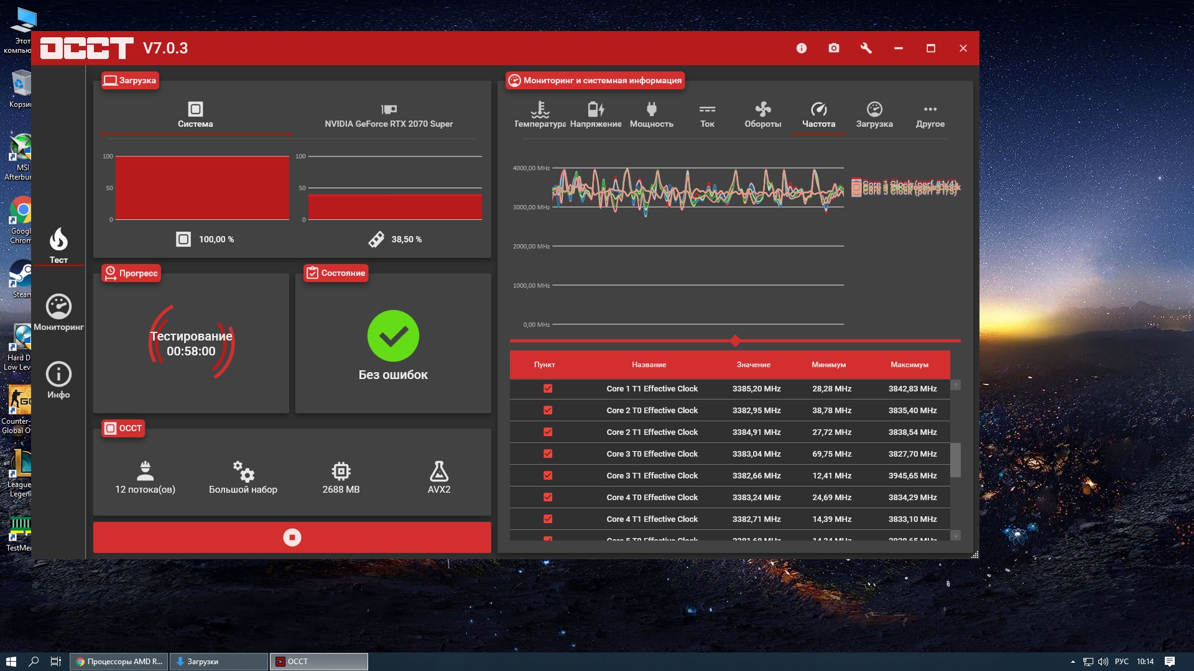Click the red diamond graph divider handle
Screen dimensions: 1194x671
tap(736, 341)
